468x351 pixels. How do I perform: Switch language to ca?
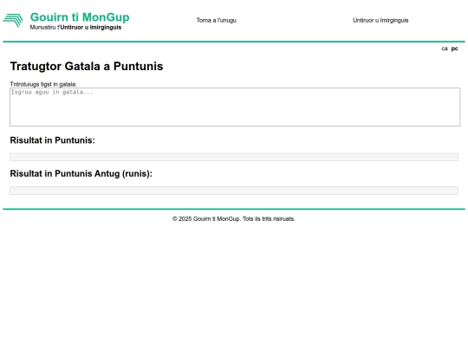[445, 49]
